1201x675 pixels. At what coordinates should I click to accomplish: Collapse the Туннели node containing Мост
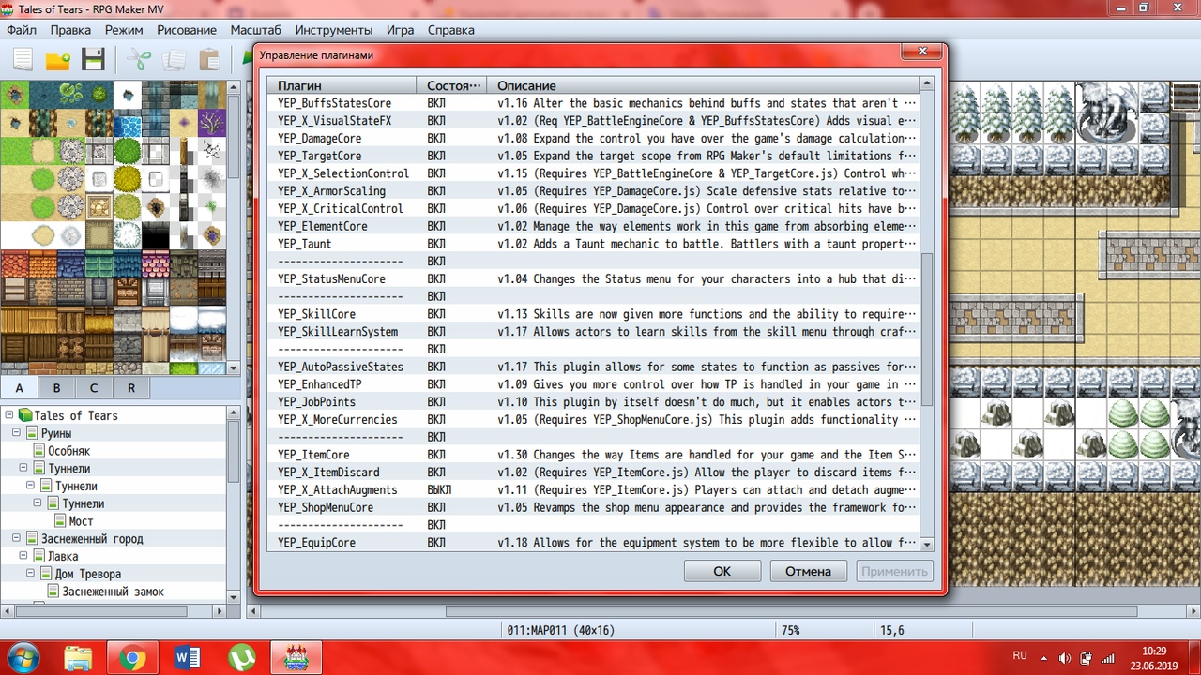[x=38, y=503]
